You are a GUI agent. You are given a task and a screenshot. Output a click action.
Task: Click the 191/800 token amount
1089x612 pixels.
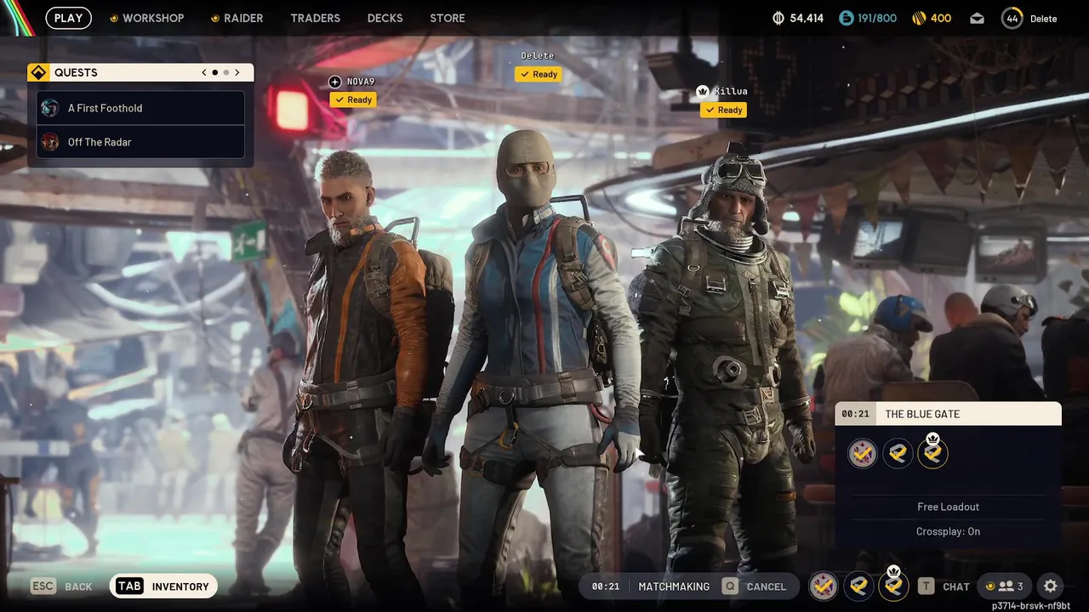[x=878, y=18]
